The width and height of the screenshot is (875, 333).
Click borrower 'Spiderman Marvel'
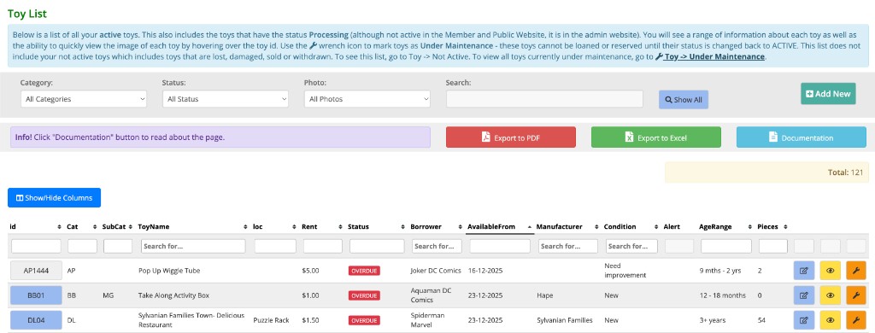(x=427, y=319)
